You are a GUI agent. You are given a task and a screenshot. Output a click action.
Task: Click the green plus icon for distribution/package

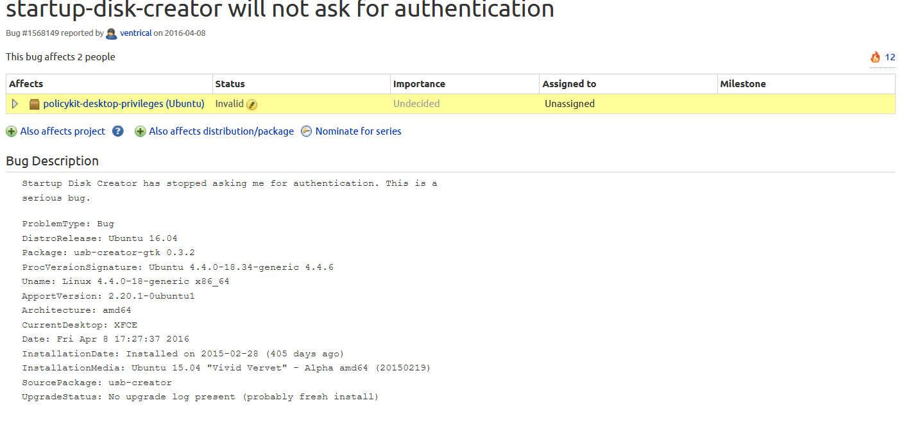pos(140,131)
